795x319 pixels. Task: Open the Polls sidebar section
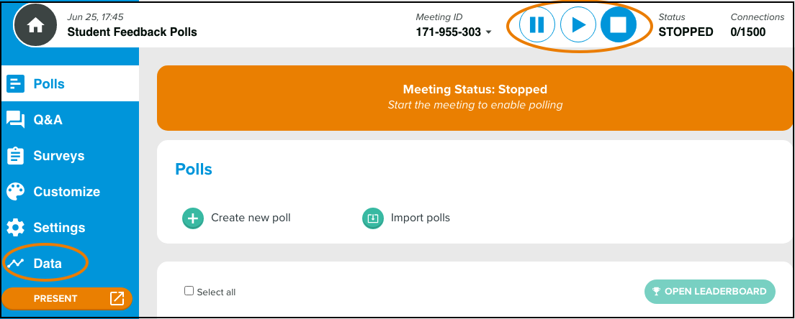click(x=70, y=83)
